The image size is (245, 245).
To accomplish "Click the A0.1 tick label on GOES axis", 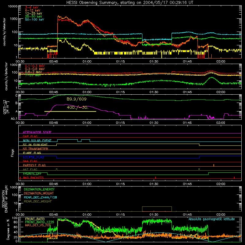I will click(14, 119).
